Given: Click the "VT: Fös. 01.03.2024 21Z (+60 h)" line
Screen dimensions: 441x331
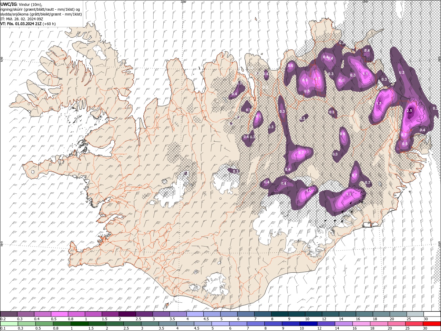Looking at the screenshot, I should pyautogui.click(x=28, y=24).
